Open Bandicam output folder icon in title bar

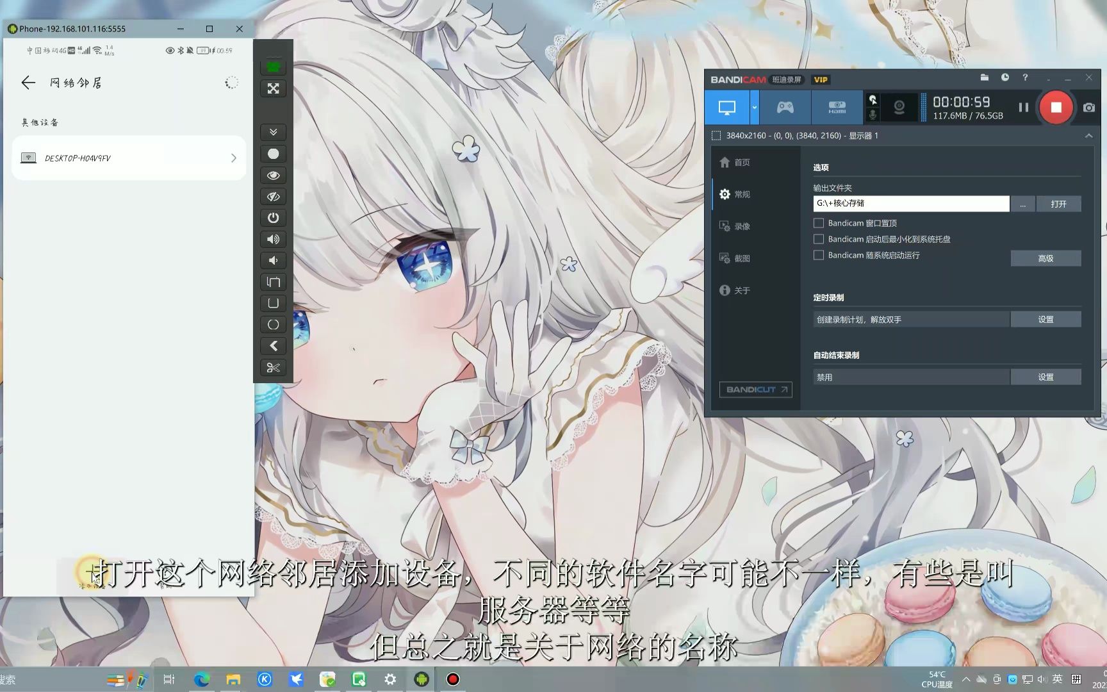tap(985, 78)
